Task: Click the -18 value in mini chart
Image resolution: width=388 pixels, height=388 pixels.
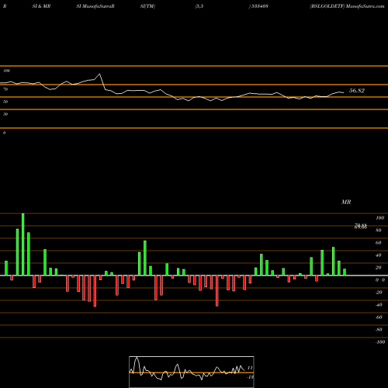Action: [x=250, y=377]
